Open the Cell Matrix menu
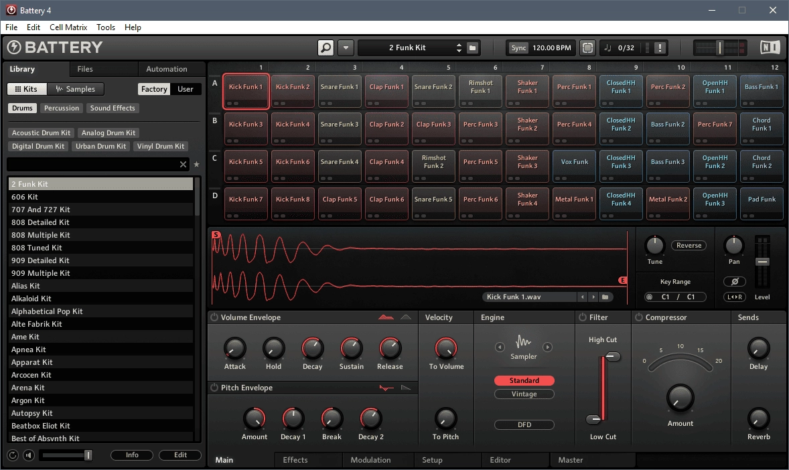789x470 pixels. pos(68,27)
